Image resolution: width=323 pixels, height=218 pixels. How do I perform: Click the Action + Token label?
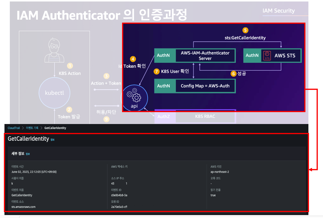(106, 83)
